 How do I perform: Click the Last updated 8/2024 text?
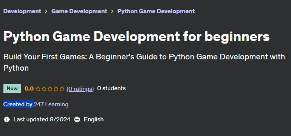click(x=42, y=119)
